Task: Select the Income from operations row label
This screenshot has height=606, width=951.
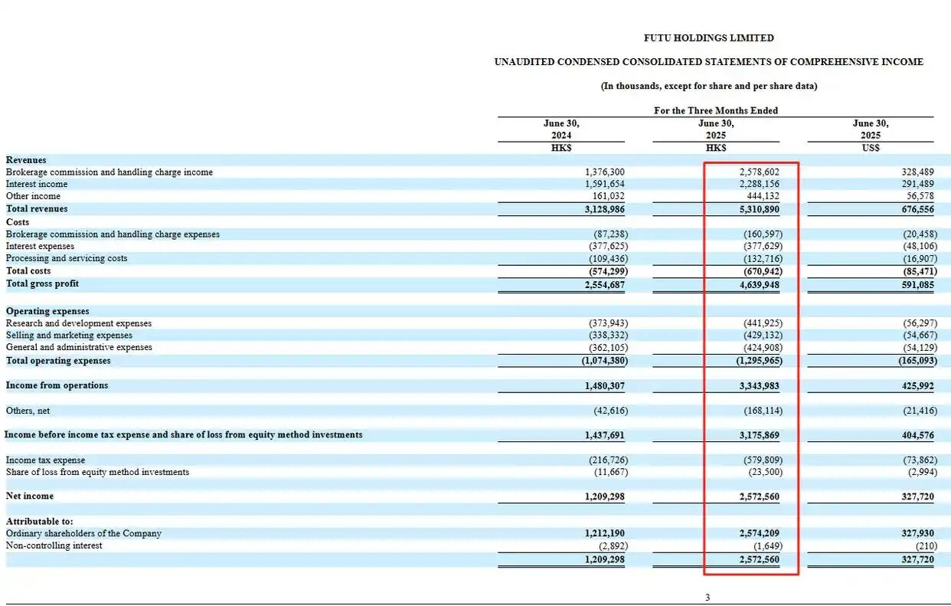Action: pos(57,385)
